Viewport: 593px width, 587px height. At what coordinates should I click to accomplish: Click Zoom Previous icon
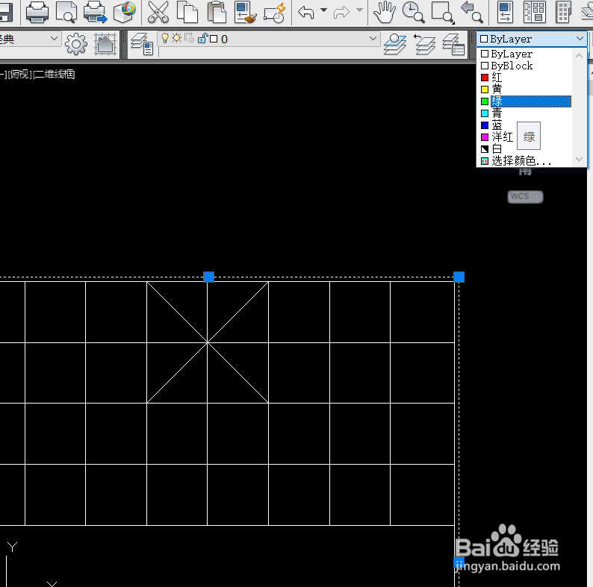click(471, 13)
